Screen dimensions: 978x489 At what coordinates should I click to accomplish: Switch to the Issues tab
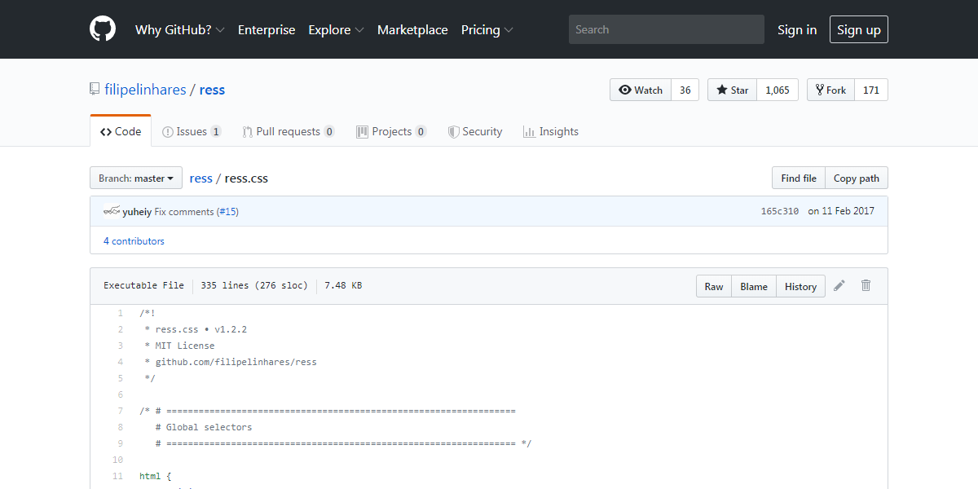192,131
